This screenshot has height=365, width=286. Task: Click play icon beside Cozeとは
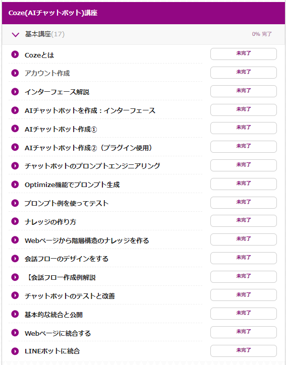pos(15,55)
